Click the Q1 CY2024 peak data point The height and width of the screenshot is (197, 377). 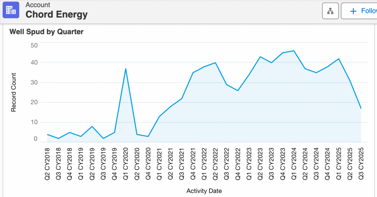[x=294, y=51]
